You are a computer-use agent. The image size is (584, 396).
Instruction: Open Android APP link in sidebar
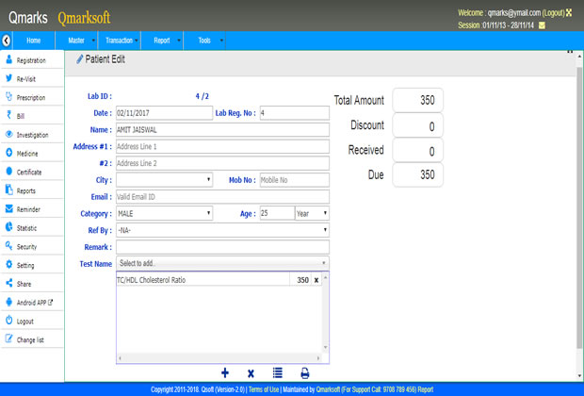click(x=31, y=303)
